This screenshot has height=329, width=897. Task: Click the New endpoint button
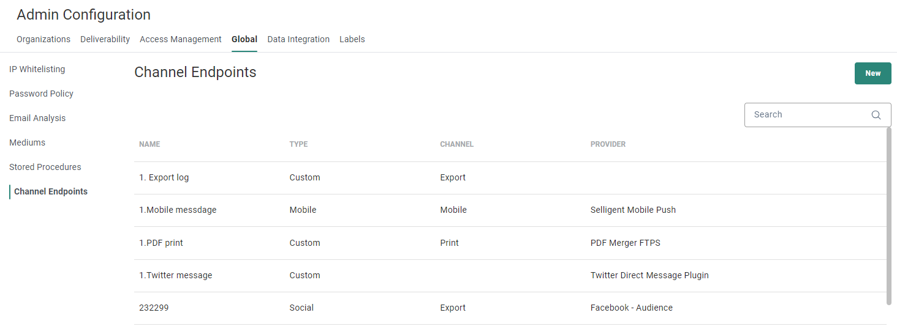[x=872, y=73]
